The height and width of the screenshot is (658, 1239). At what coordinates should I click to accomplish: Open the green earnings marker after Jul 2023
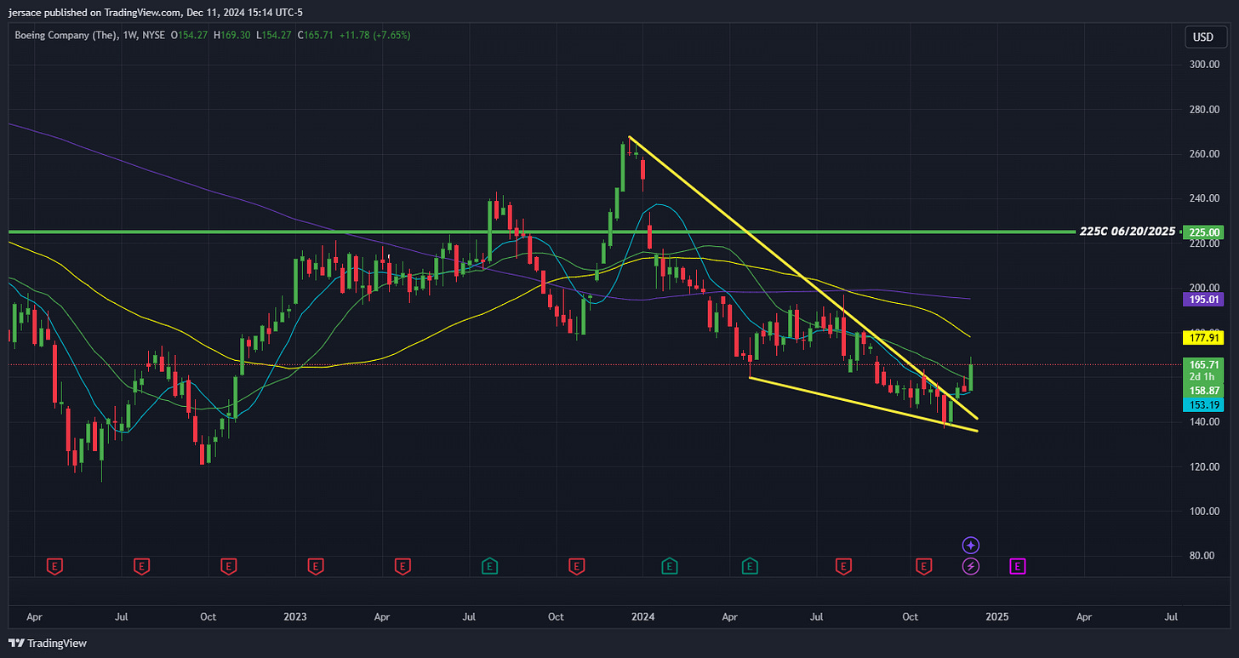point(489,565)
